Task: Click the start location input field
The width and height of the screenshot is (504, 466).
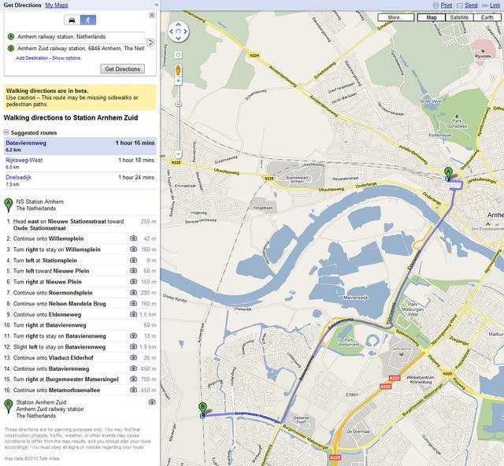Action: (80, 36)
